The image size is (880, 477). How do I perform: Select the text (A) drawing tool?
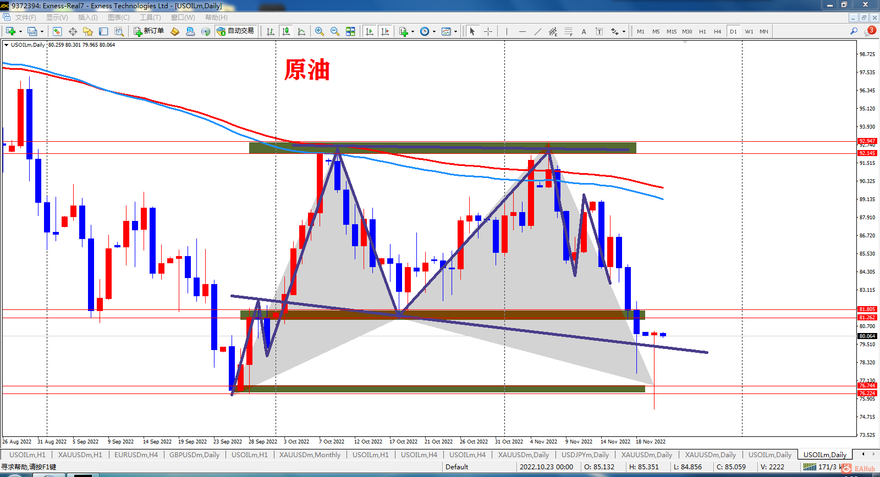point(584,31)
